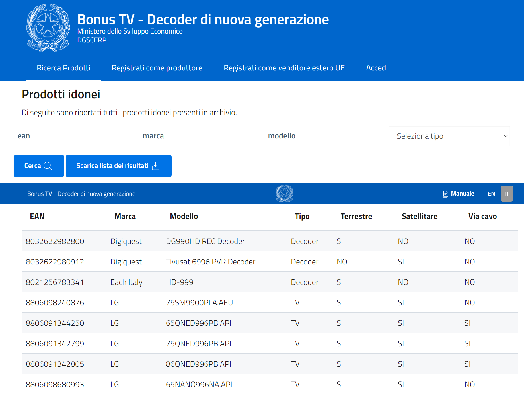This screenshot has width=524, height=394.
Task: Click Scarica lista dei risultati button
Action: pos(118,166)
